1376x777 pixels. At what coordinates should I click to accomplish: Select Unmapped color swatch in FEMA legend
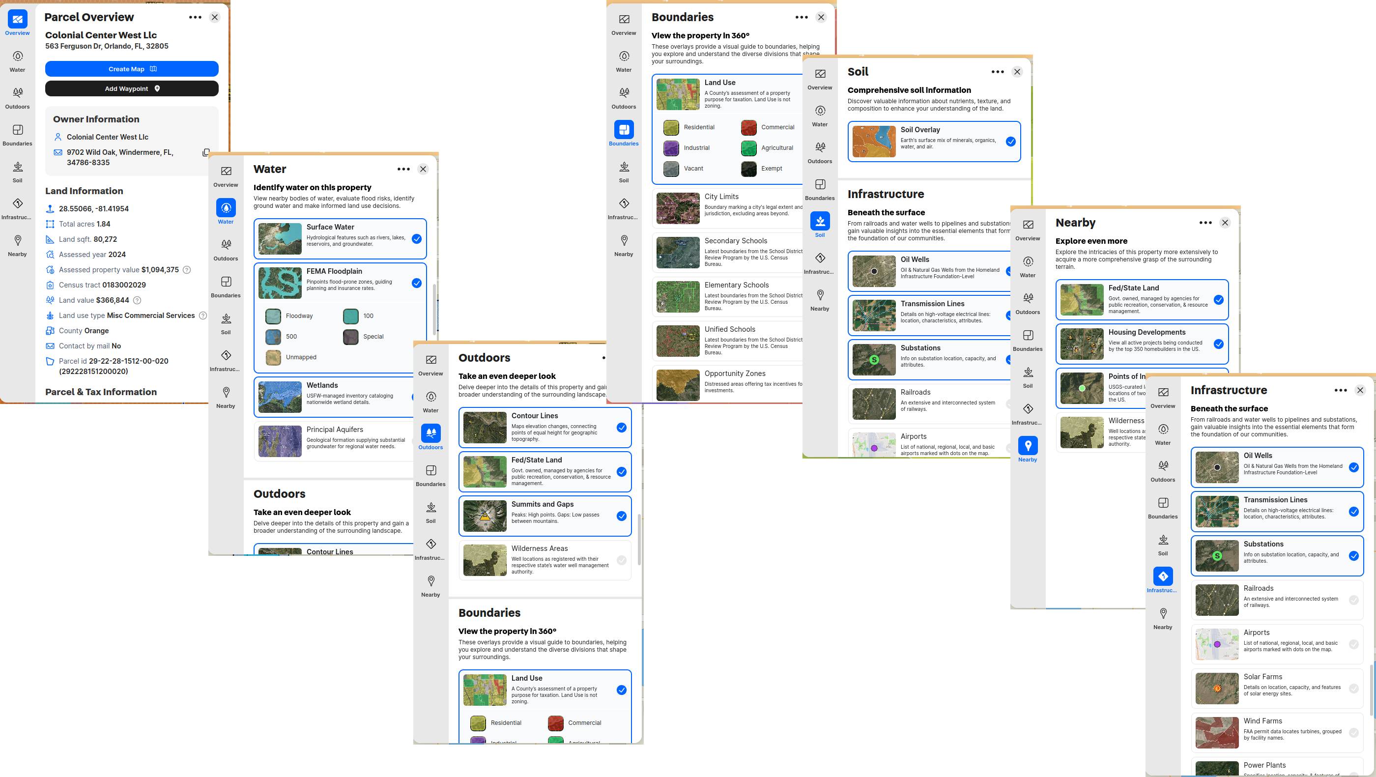pos(273,357)
